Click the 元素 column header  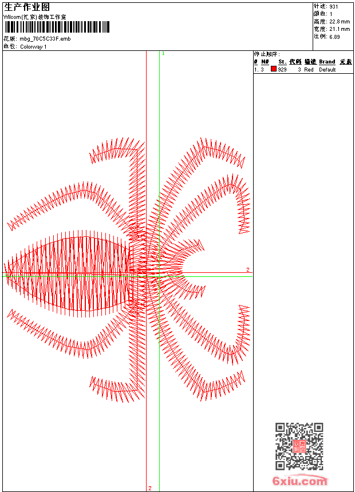coord(346,62)
